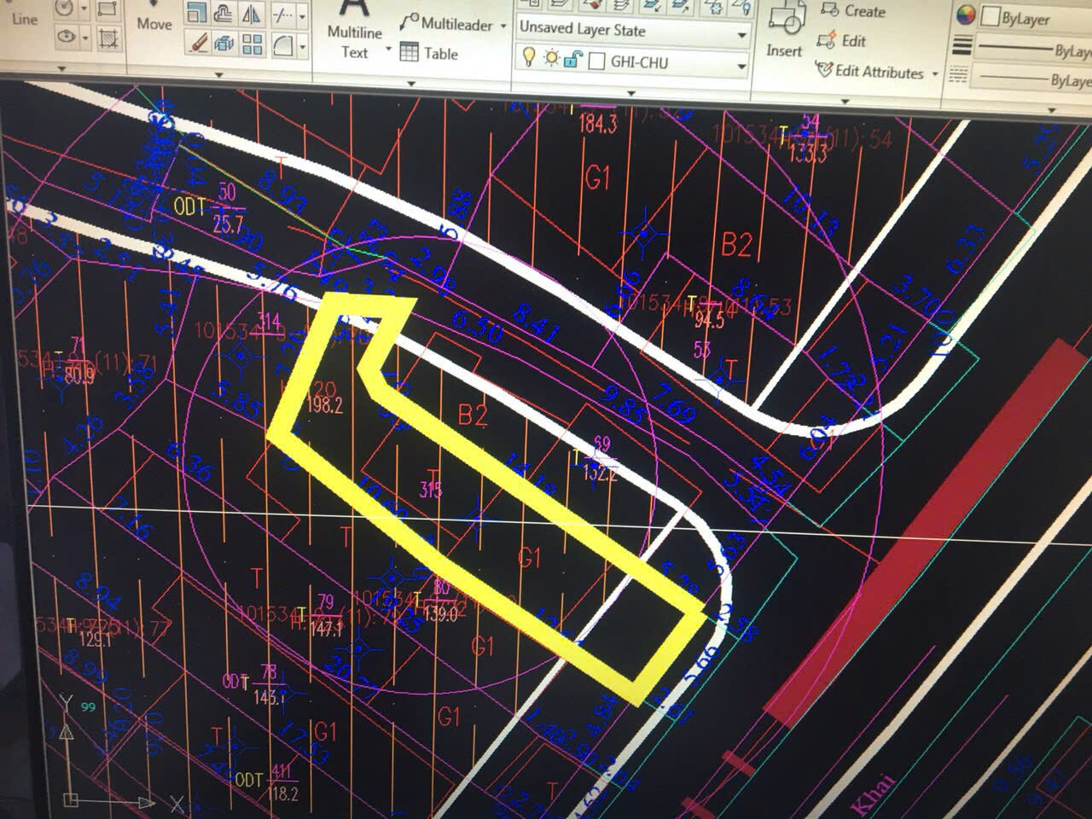This screenshot has width=1092, height=819.
Task: Insert a Table object
Action: tap(430, 54)
